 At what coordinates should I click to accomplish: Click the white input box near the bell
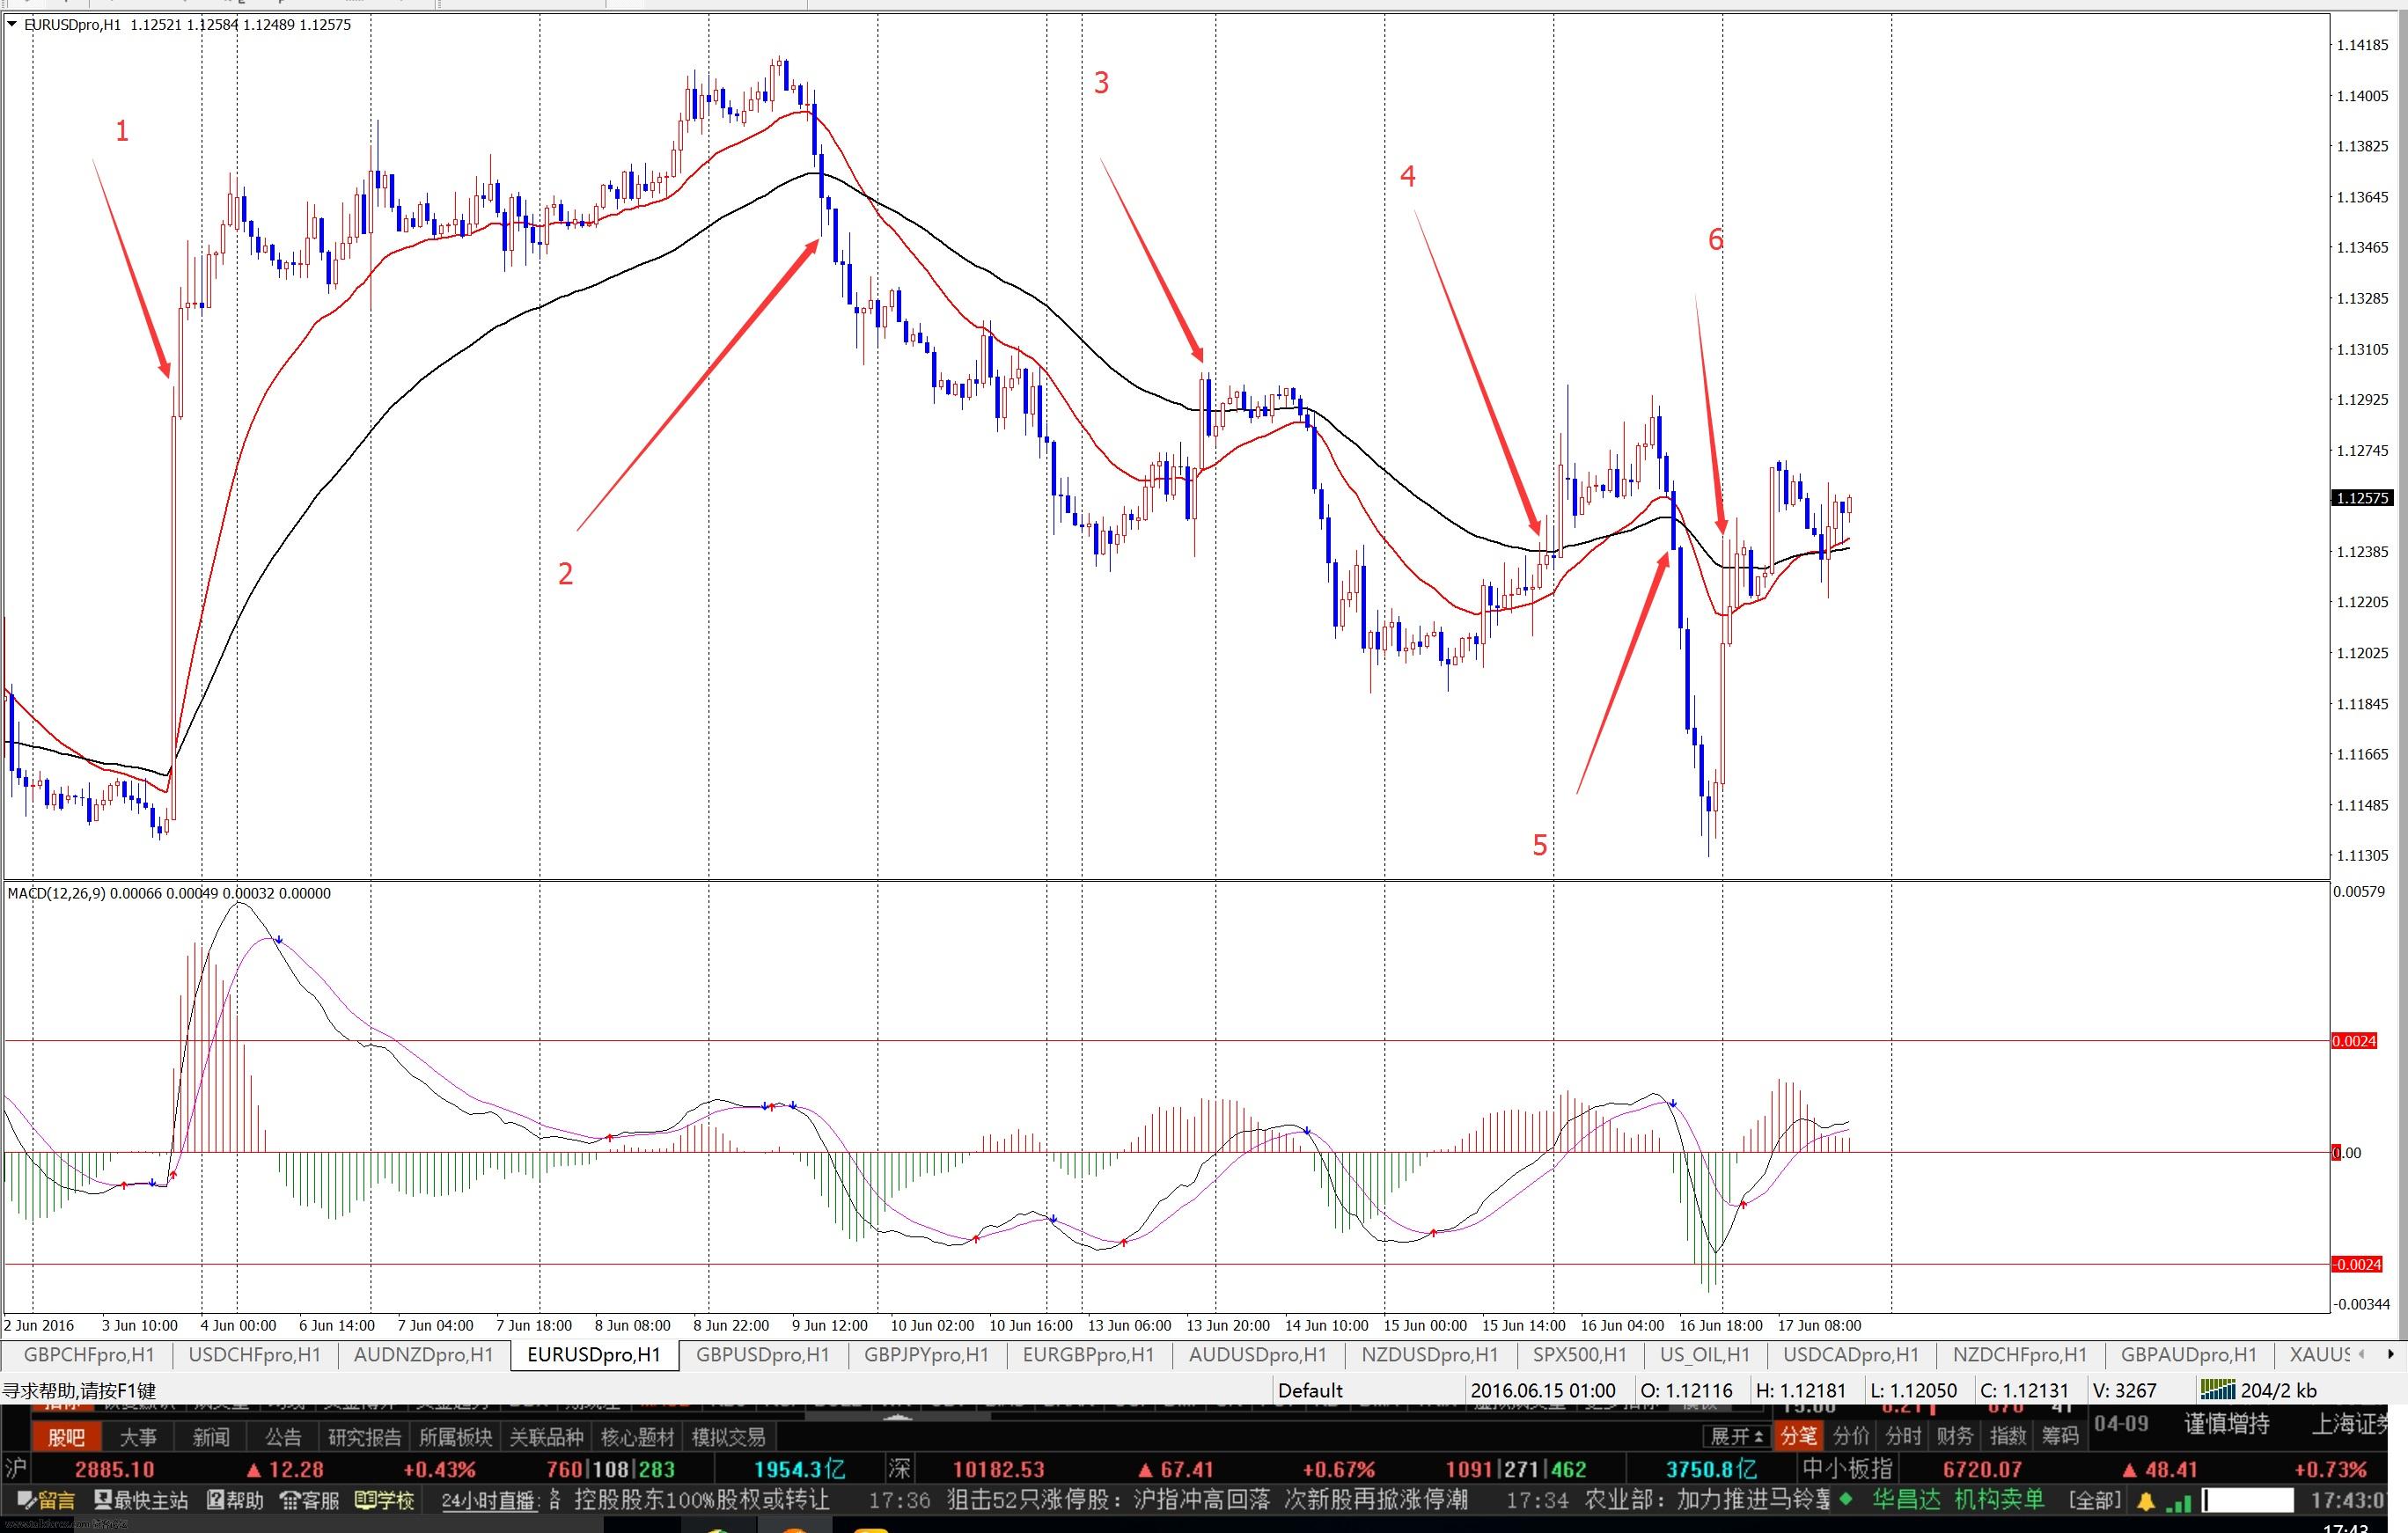point(2248,1501)
